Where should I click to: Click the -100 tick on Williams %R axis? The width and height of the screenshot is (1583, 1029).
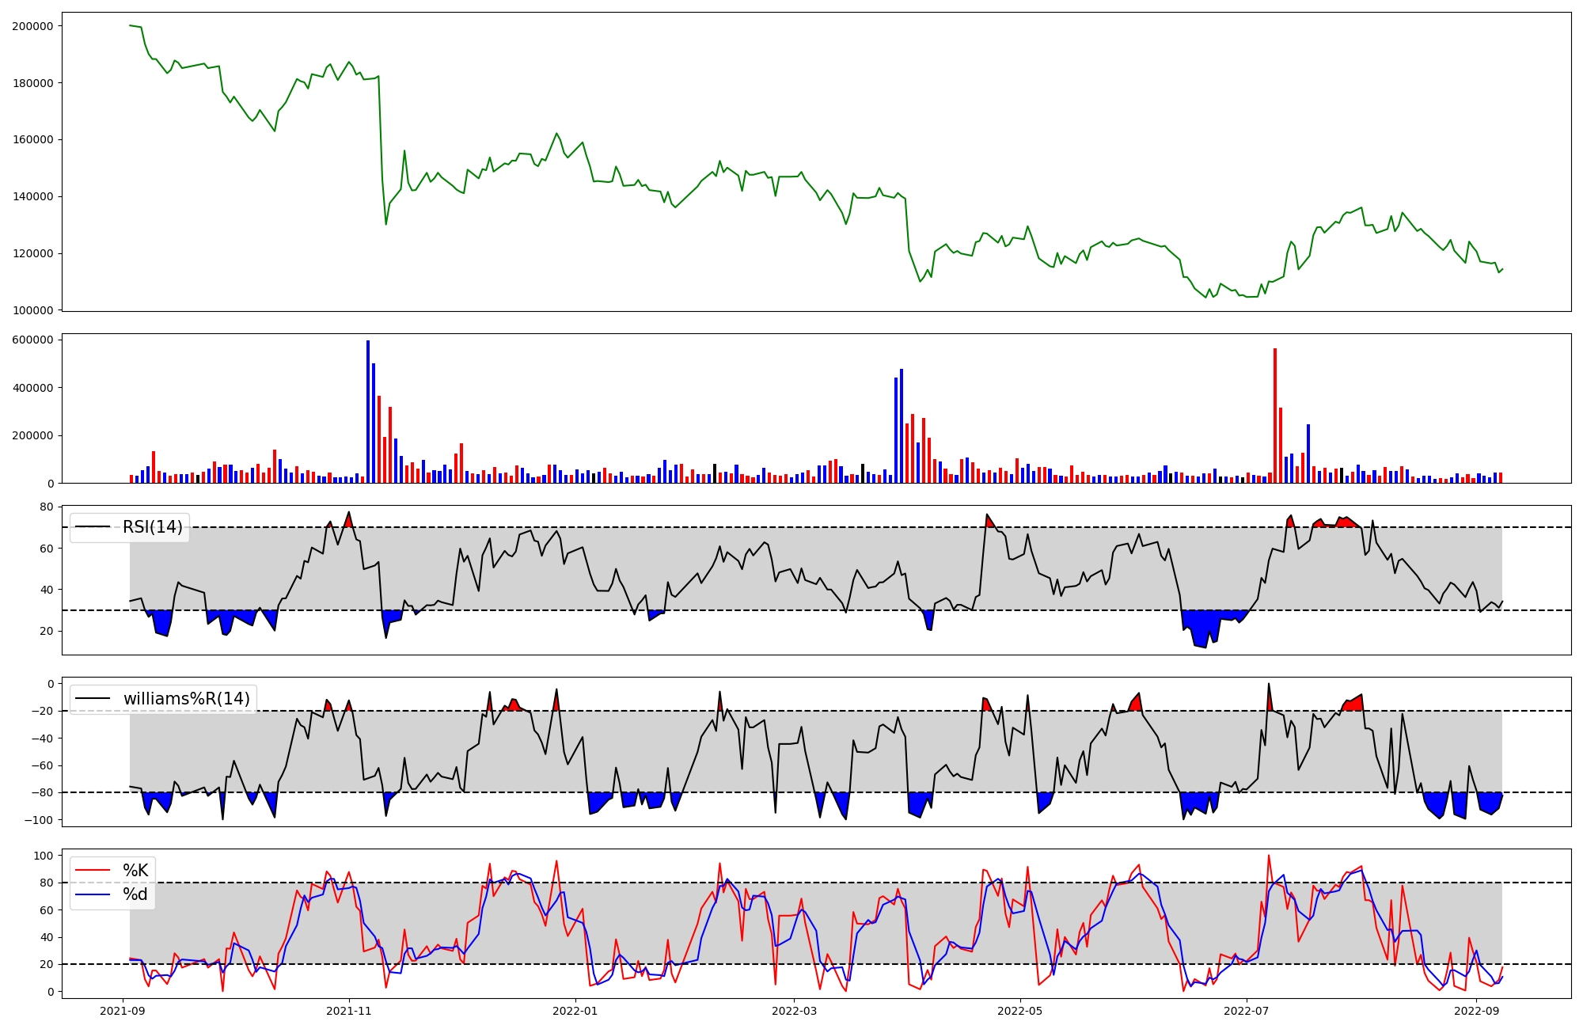click(x=40, y=820)
